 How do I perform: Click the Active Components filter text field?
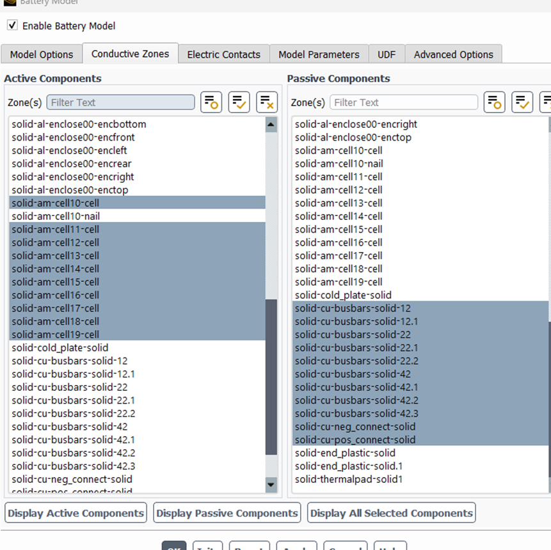pos(120,102)
